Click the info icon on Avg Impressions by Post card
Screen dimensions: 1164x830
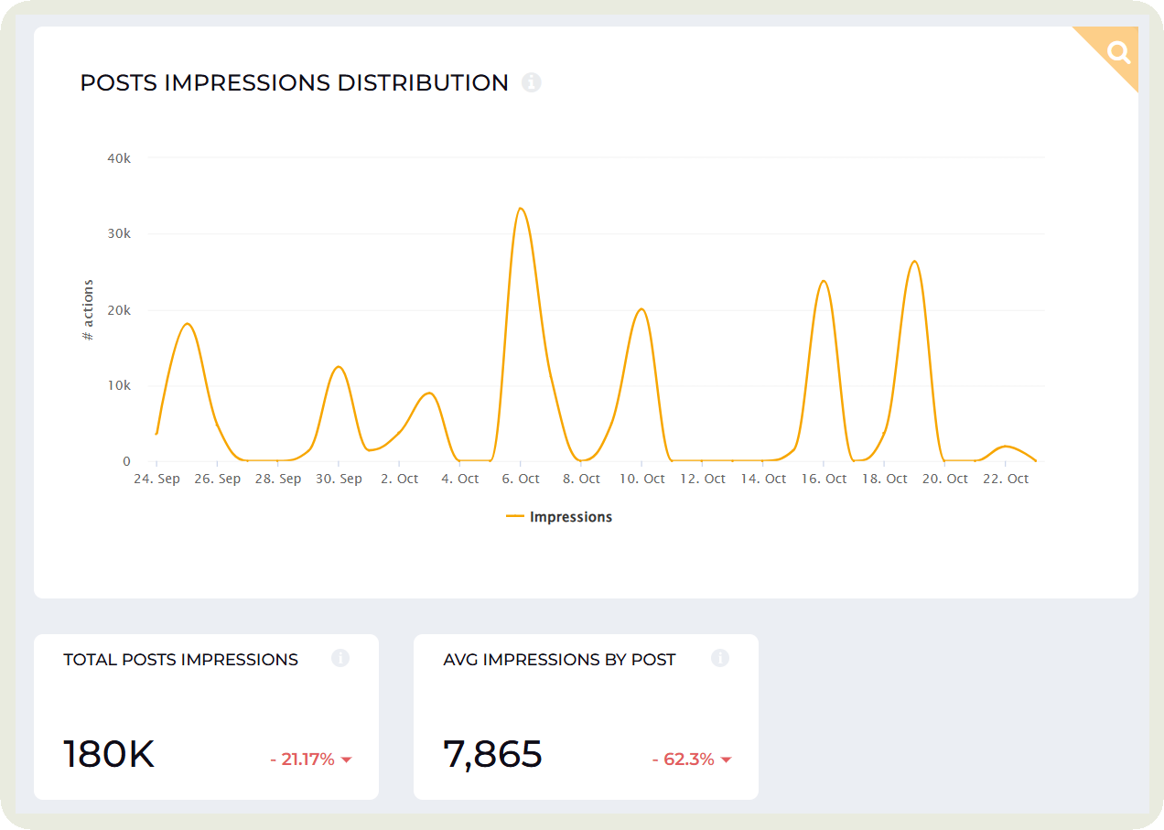719,658
